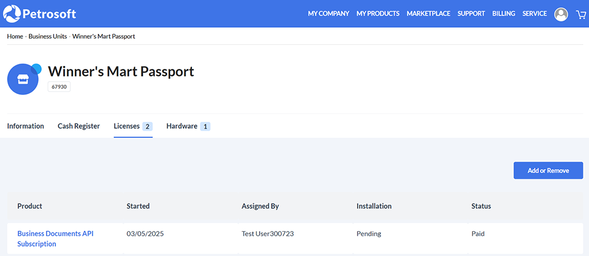Open Business Documents API Subscription link
Image resolution: width=589 pixels, height=256 pixels.
pos(55,239)
